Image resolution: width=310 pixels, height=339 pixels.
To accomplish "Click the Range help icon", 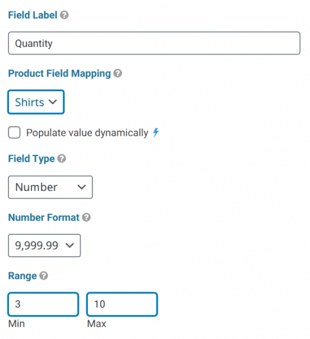I will (x=44, y=276).
